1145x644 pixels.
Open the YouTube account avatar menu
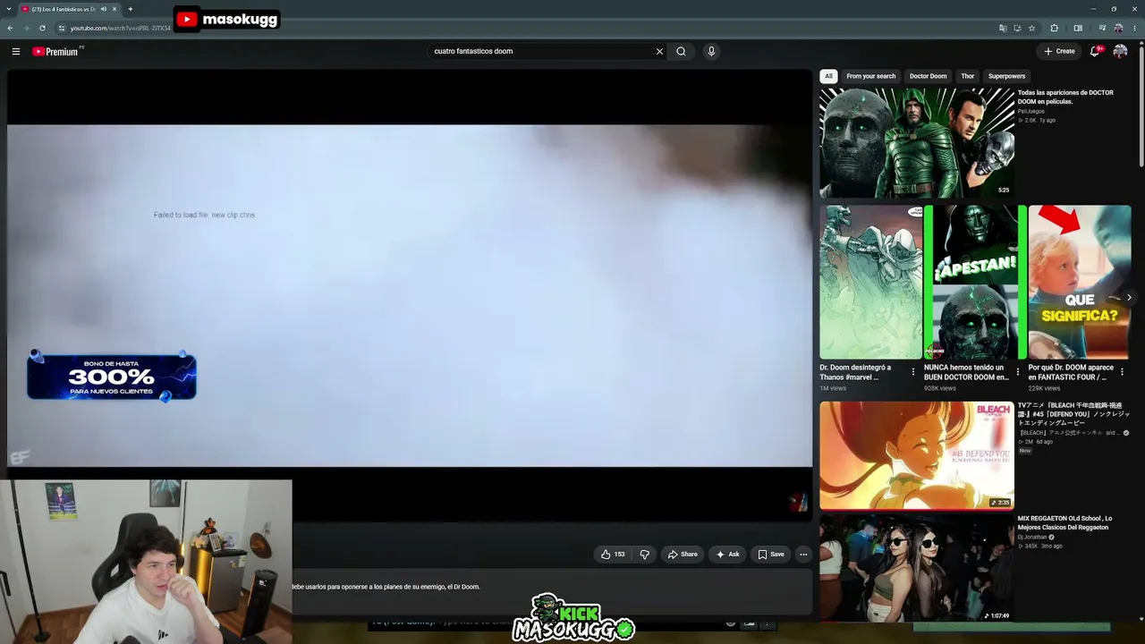(x=1120, y=51)
